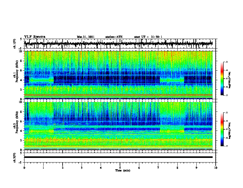Screen dimensions: 243x188
Task: Click the "-7" tick on ch.1 color bar
Action: pyautogui.click(x=226, y=95)
